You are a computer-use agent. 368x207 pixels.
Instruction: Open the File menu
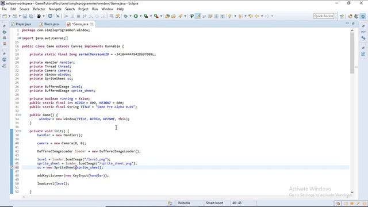tap(4, 9)
